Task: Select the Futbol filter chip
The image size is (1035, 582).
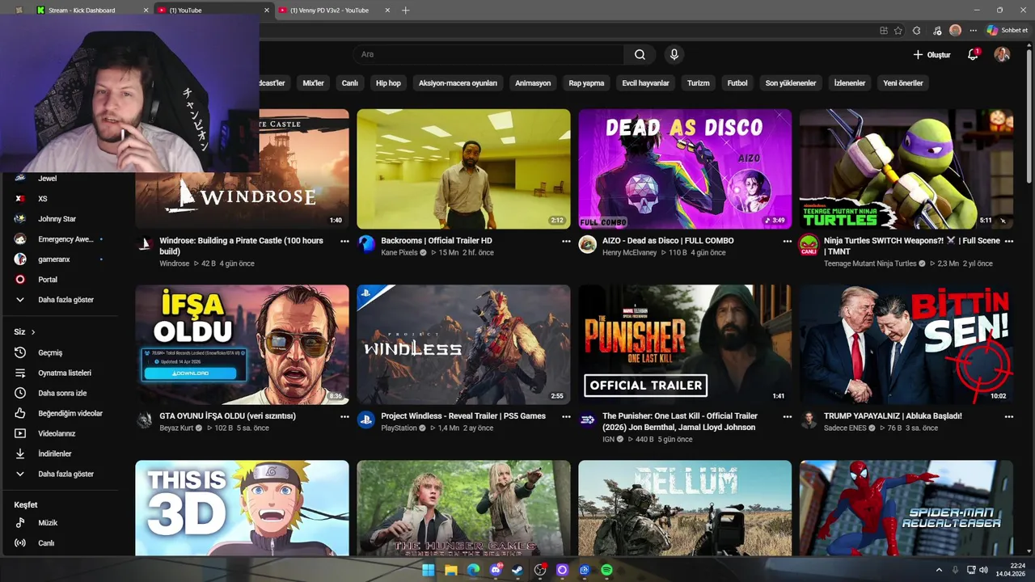Action: [x=737, y=82]
